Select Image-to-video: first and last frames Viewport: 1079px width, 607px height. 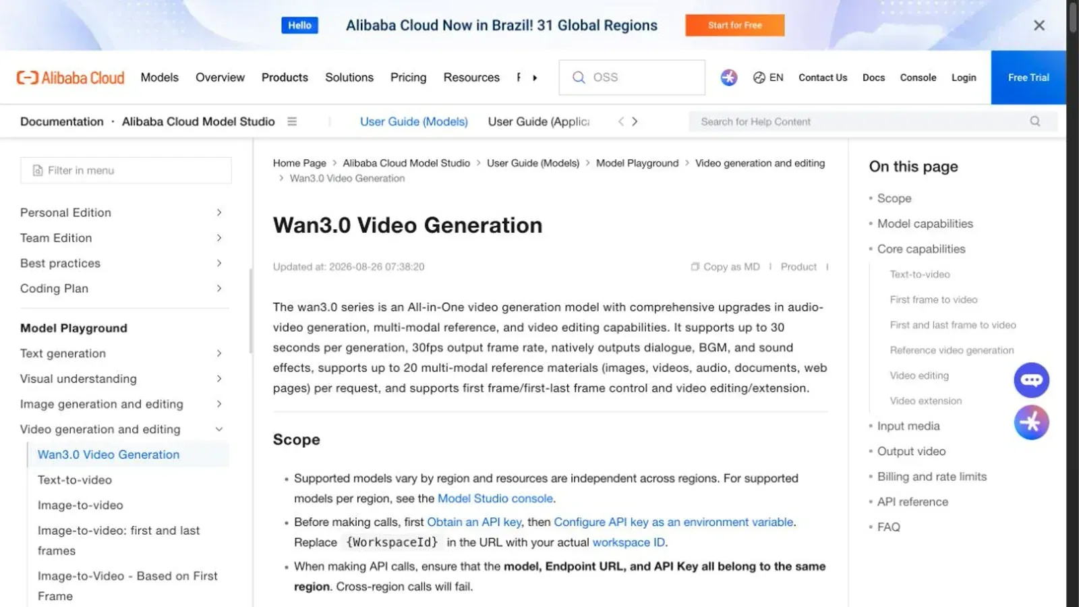point(119,541)
